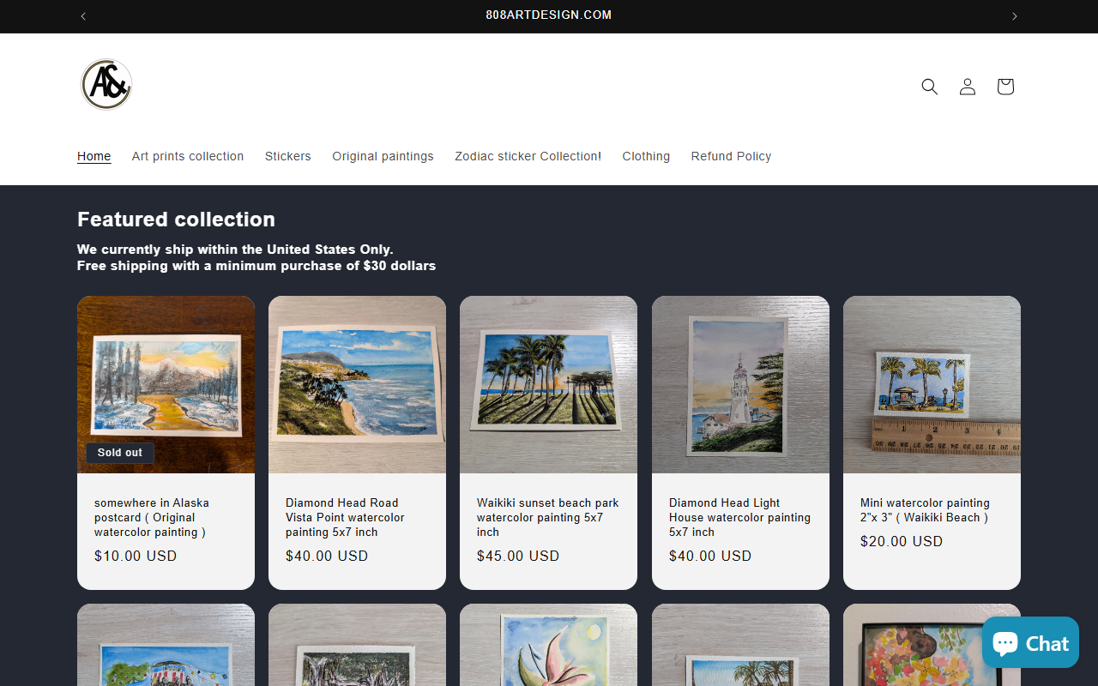1098x686 pixels.
Task: Open Mini watercolor Waikiki Beach image
Action: [932, 384]
